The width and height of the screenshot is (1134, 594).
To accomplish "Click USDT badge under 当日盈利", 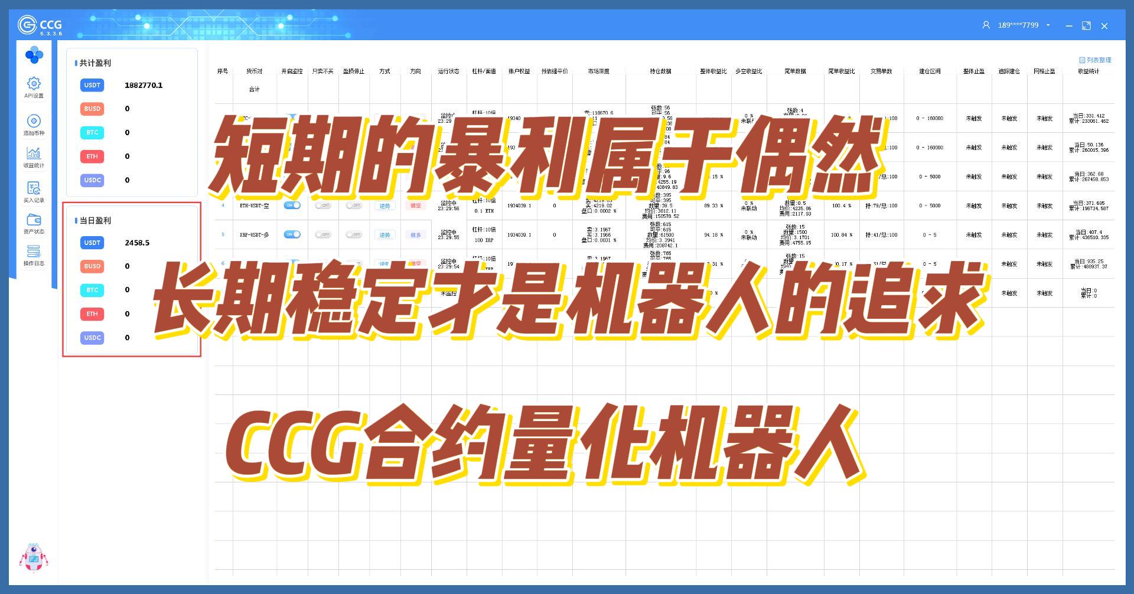I will pyautogui.click(x=92, y=243).
